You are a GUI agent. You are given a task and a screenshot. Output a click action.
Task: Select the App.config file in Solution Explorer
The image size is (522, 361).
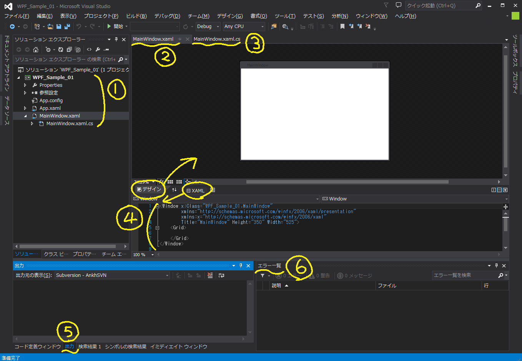(x=51, y=101)
